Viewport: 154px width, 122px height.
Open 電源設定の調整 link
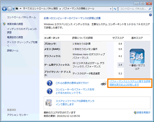15,37
